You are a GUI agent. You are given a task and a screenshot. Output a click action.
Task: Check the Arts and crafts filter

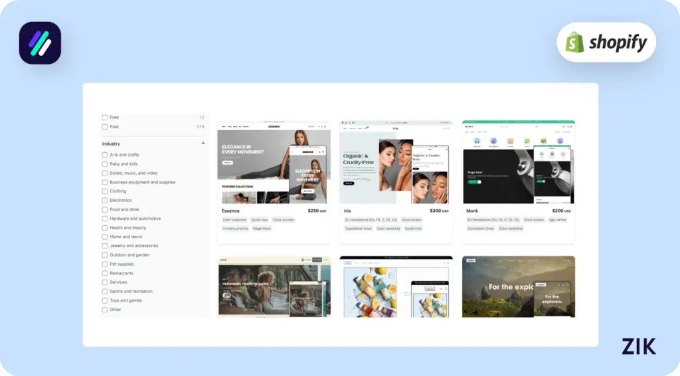pos(104,154)
